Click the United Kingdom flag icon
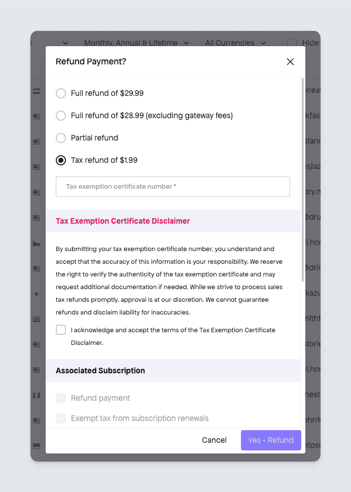 click(37, 319)
